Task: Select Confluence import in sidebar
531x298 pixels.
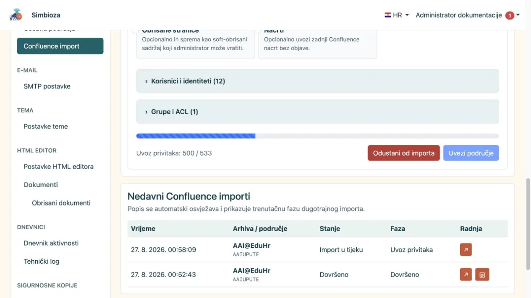Action: pos(60,46)
